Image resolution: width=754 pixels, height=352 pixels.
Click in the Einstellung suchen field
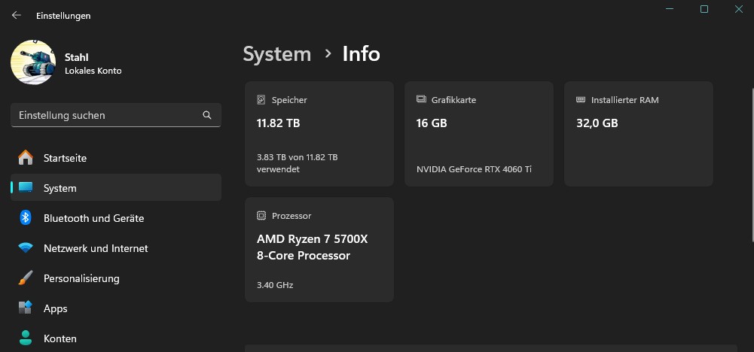click(x=105, y=115)
